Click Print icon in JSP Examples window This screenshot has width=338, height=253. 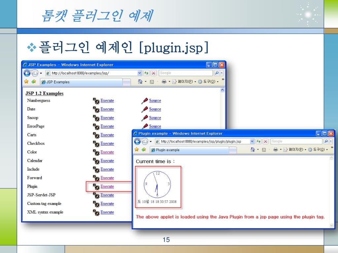point(164,82)
